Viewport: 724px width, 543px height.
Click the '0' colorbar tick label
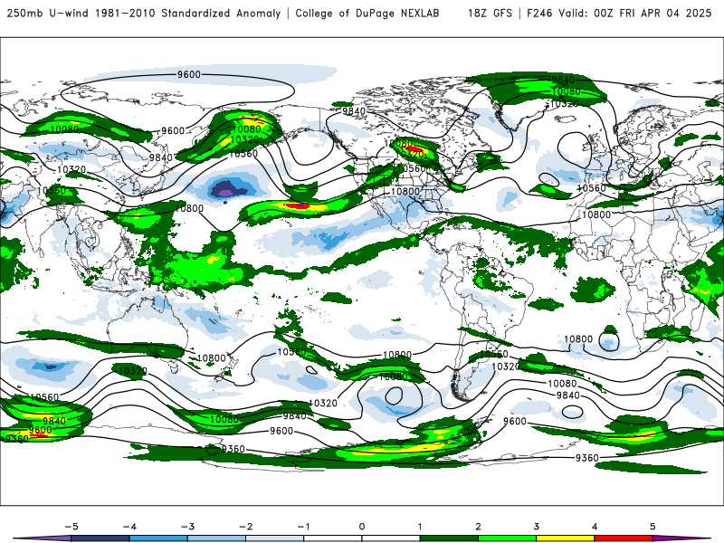pyautogui.click(x=362, y=527)
